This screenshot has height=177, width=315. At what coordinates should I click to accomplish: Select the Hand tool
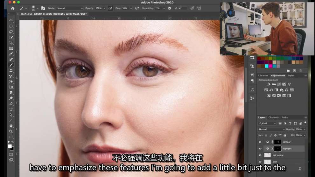(11, 126)
